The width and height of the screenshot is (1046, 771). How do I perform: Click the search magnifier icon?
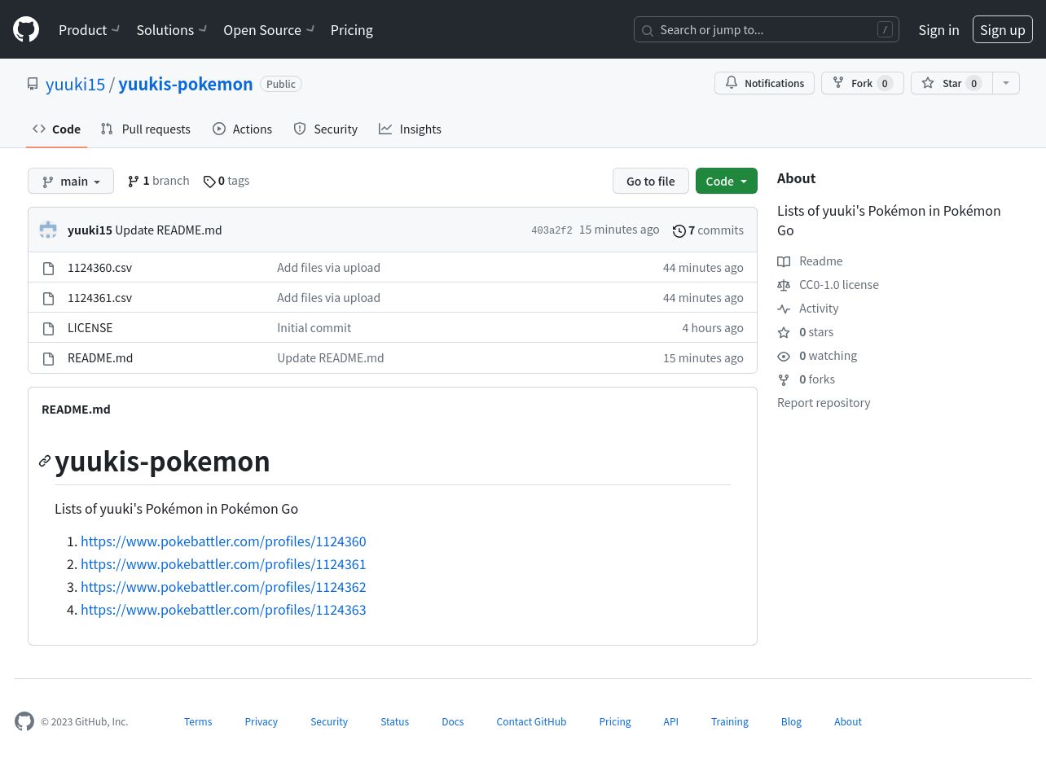[648, 30]
